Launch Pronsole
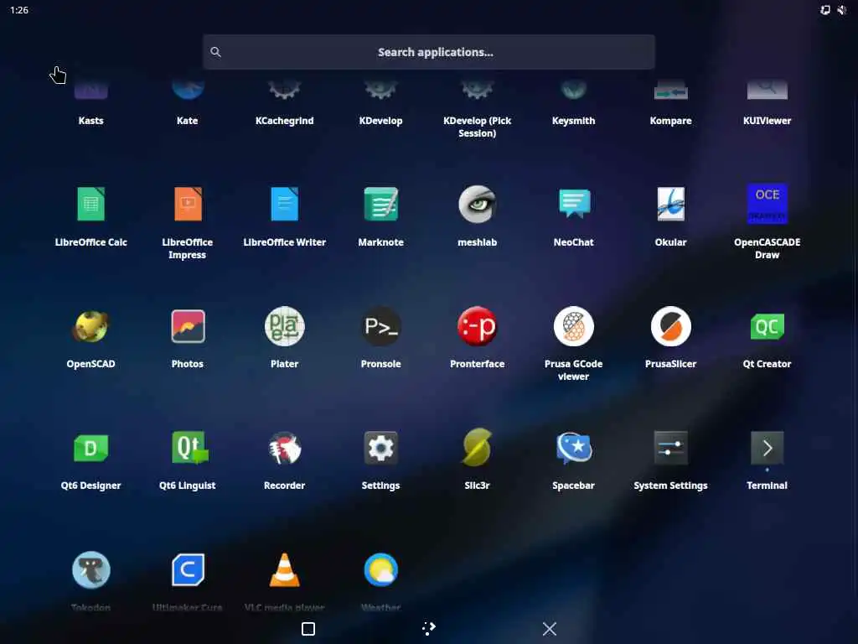 point(381,339)
